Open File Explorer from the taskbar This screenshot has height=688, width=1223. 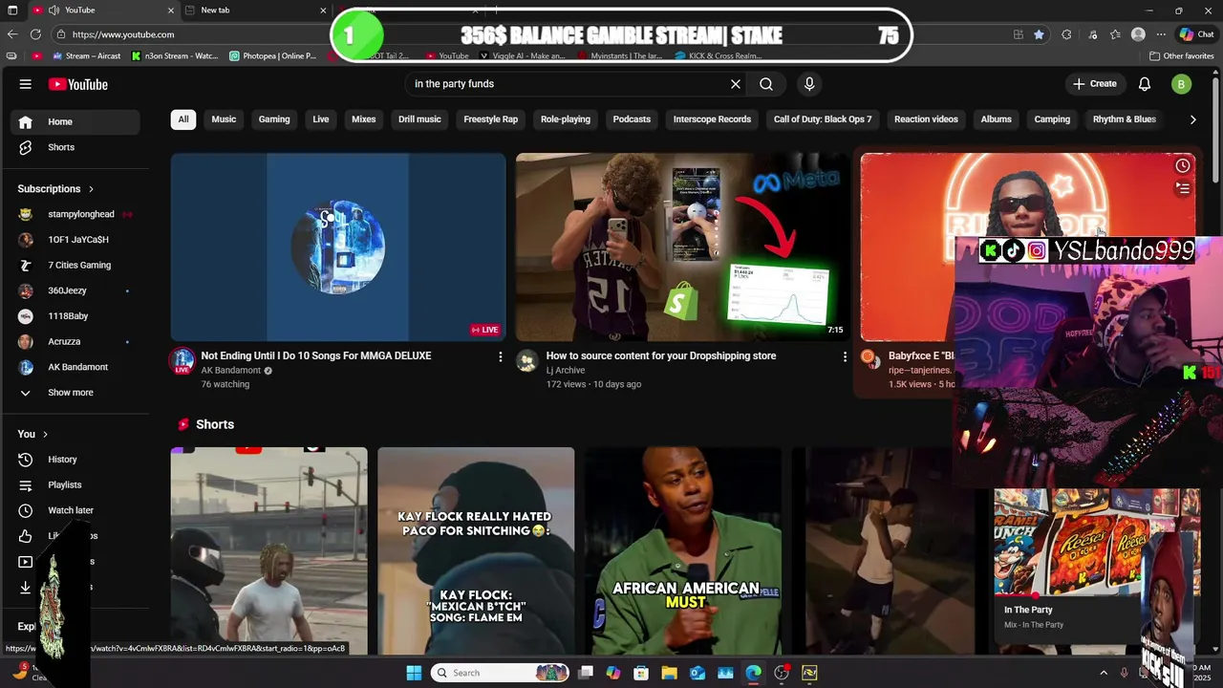pyautogui.click(x=669, y=673)
